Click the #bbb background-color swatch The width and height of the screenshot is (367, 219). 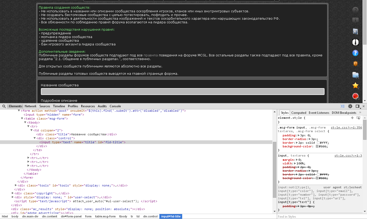317,147
